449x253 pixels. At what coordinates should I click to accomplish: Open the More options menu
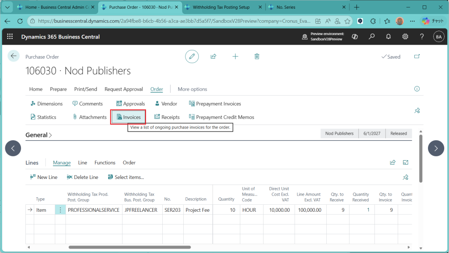pyautogui.click(x=192, y=89)
